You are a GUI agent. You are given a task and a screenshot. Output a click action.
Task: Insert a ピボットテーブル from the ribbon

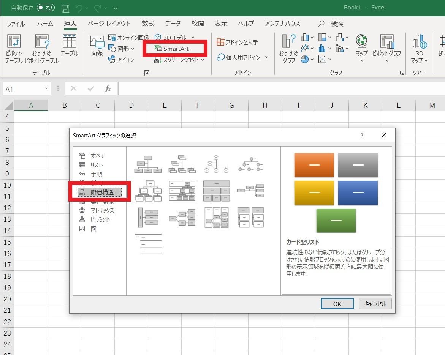tap(14, 49)
